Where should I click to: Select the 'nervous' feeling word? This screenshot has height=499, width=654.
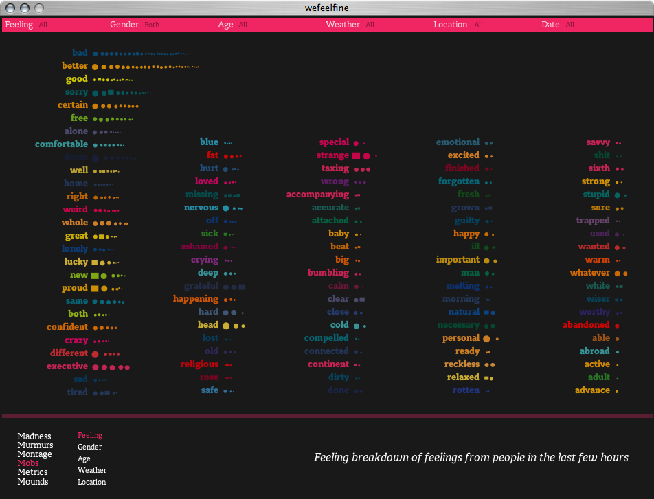[201, 208]
